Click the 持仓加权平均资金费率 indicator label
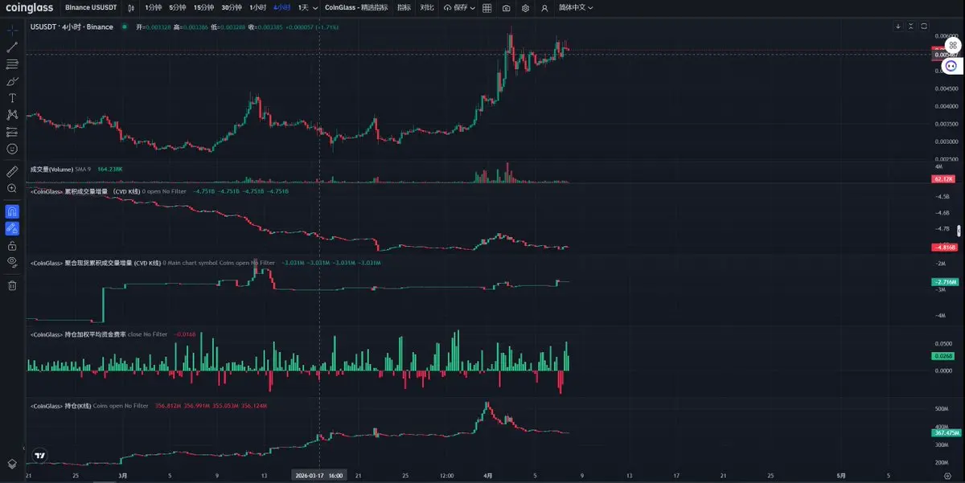The width and height of the screenshot is (965, 483). point(77,334)
